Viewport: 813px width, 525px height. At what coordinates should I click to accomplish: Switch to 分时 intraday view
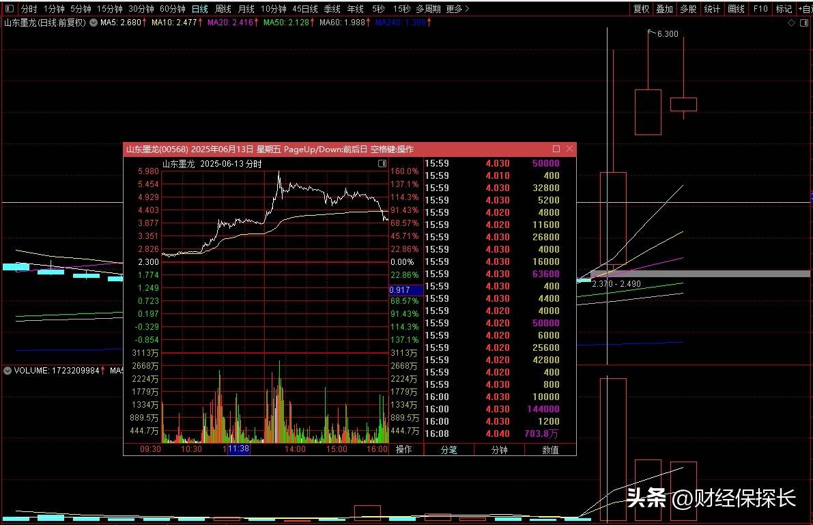pos(29,9)
